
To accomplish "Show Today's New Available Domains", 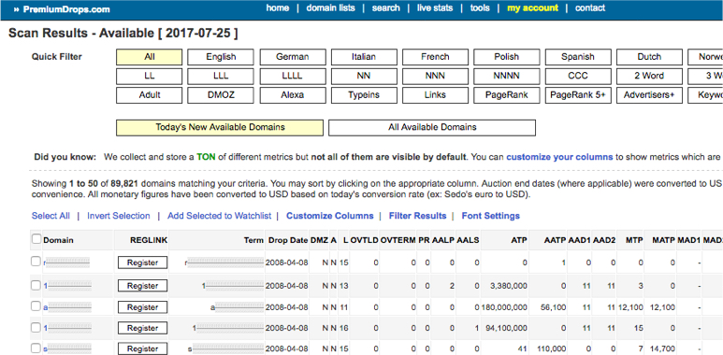I will tap(220, 128).
